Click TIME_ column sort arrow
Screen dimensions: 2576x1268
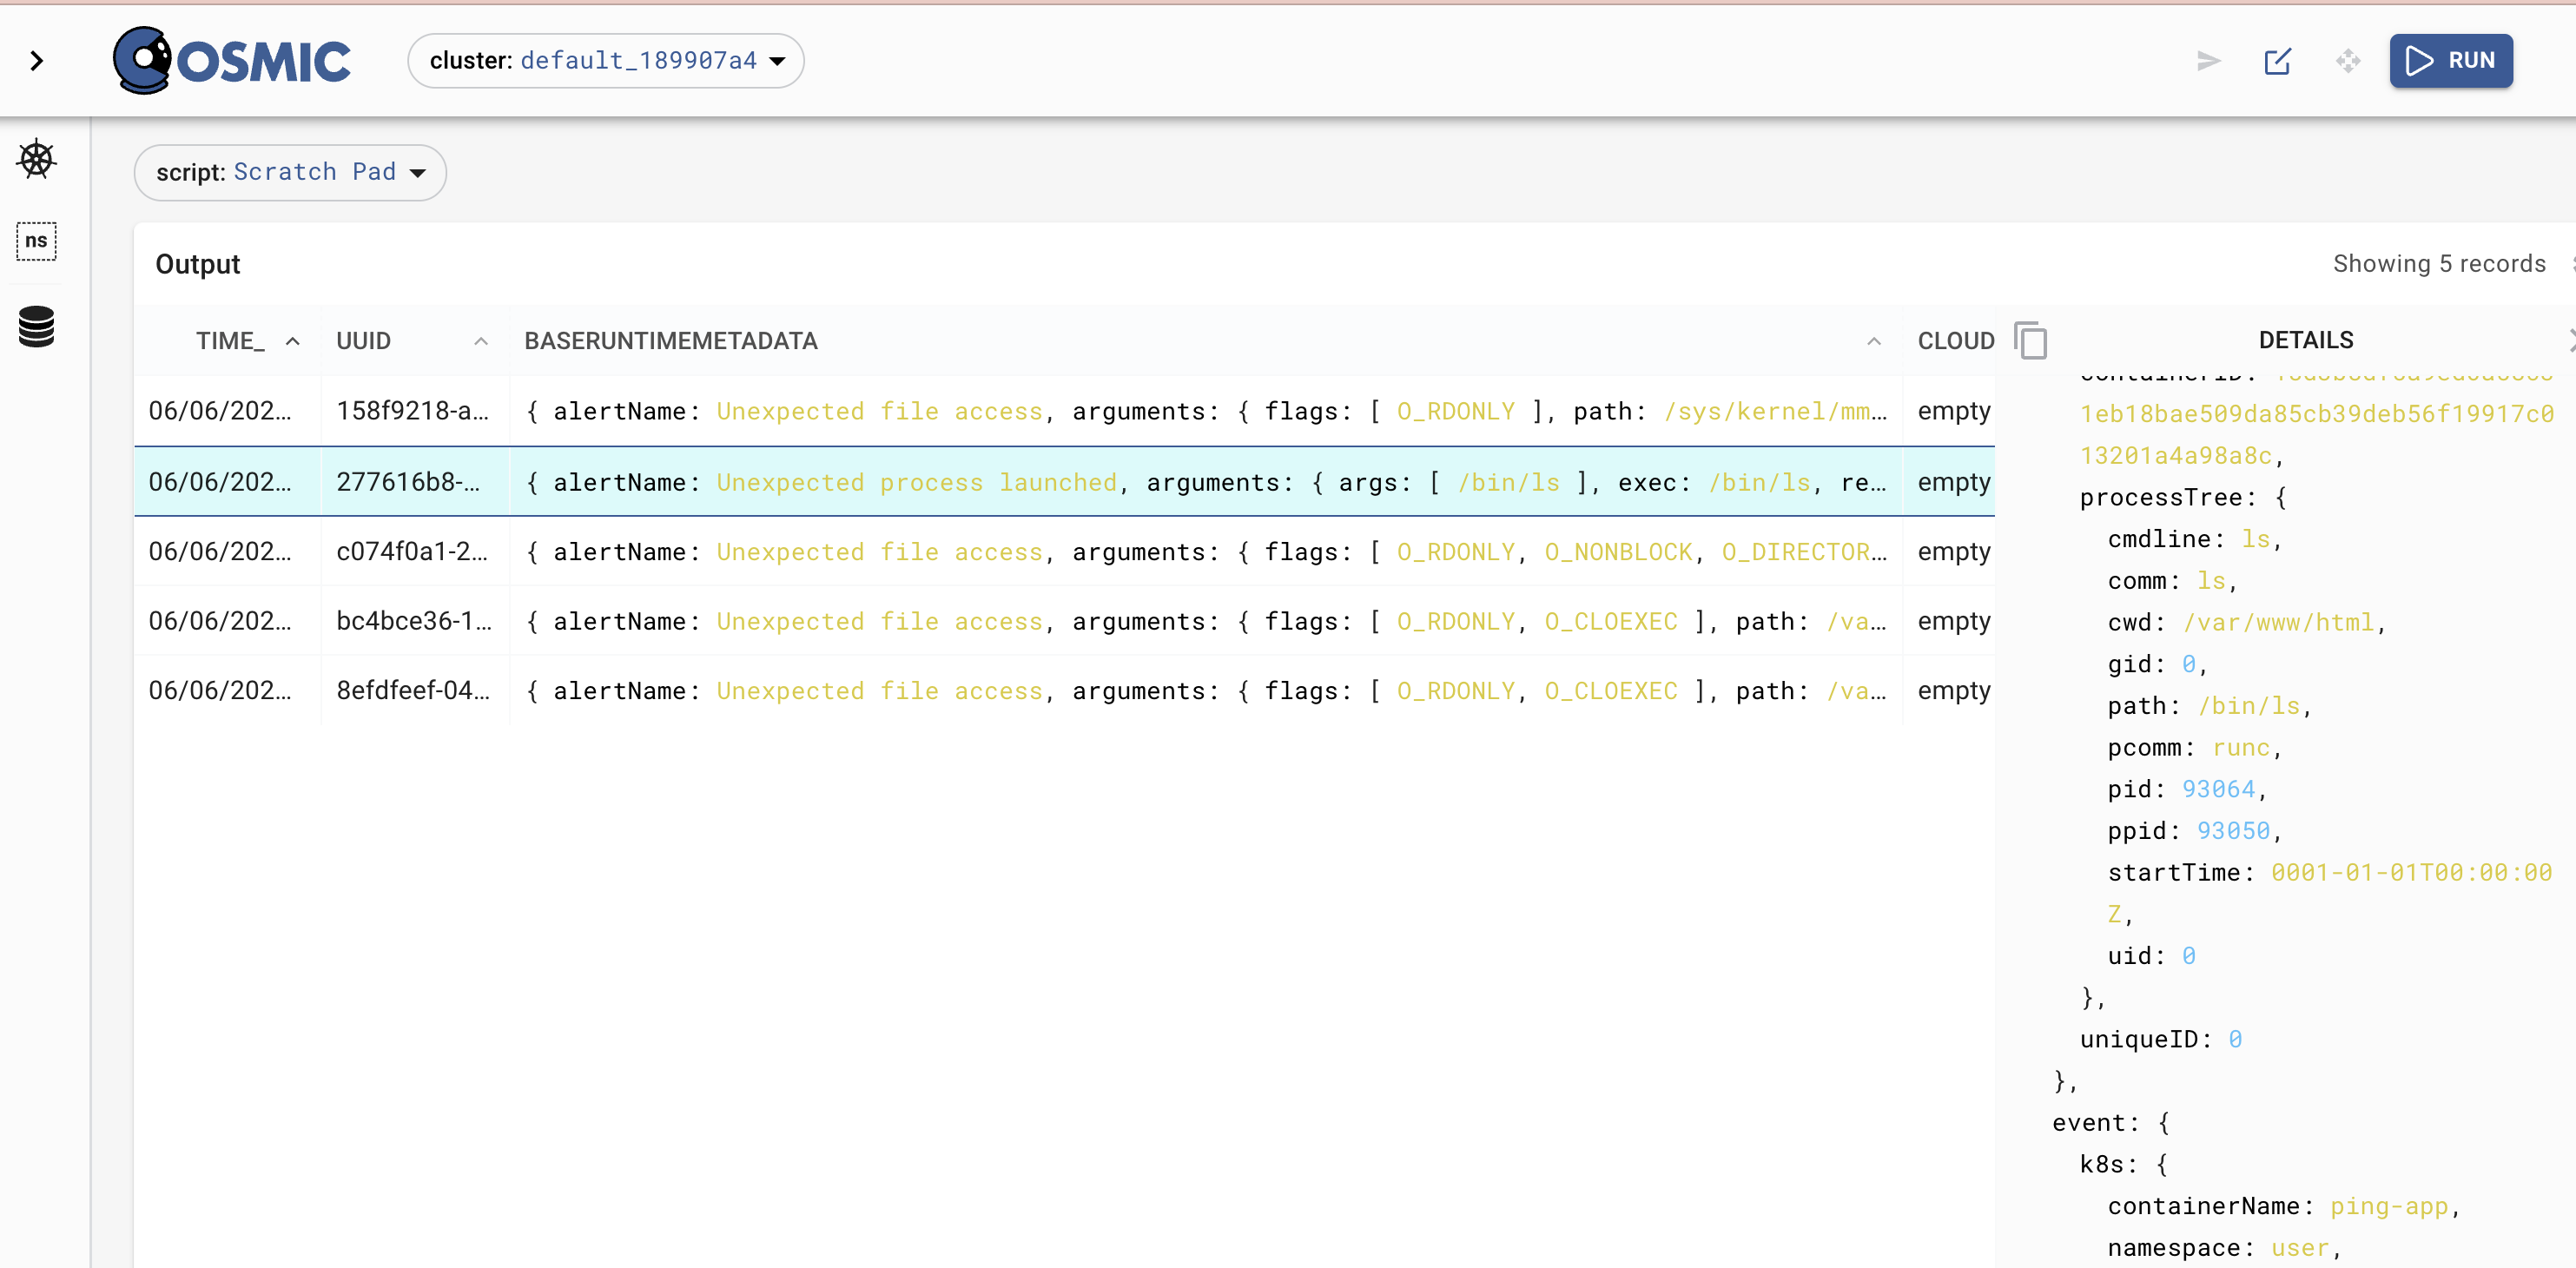[293, 341]
